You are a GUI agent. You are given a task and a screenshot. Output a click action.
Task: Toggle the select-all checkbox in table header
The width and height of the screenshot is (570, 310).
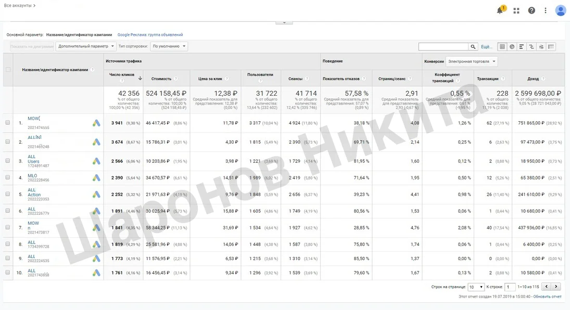pyautogui.click(x=8, y=70)
